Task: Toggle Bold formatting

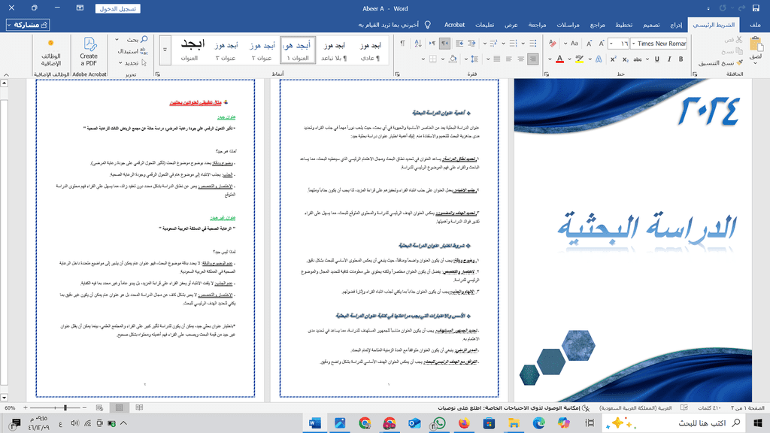Action: pos(681,59)
